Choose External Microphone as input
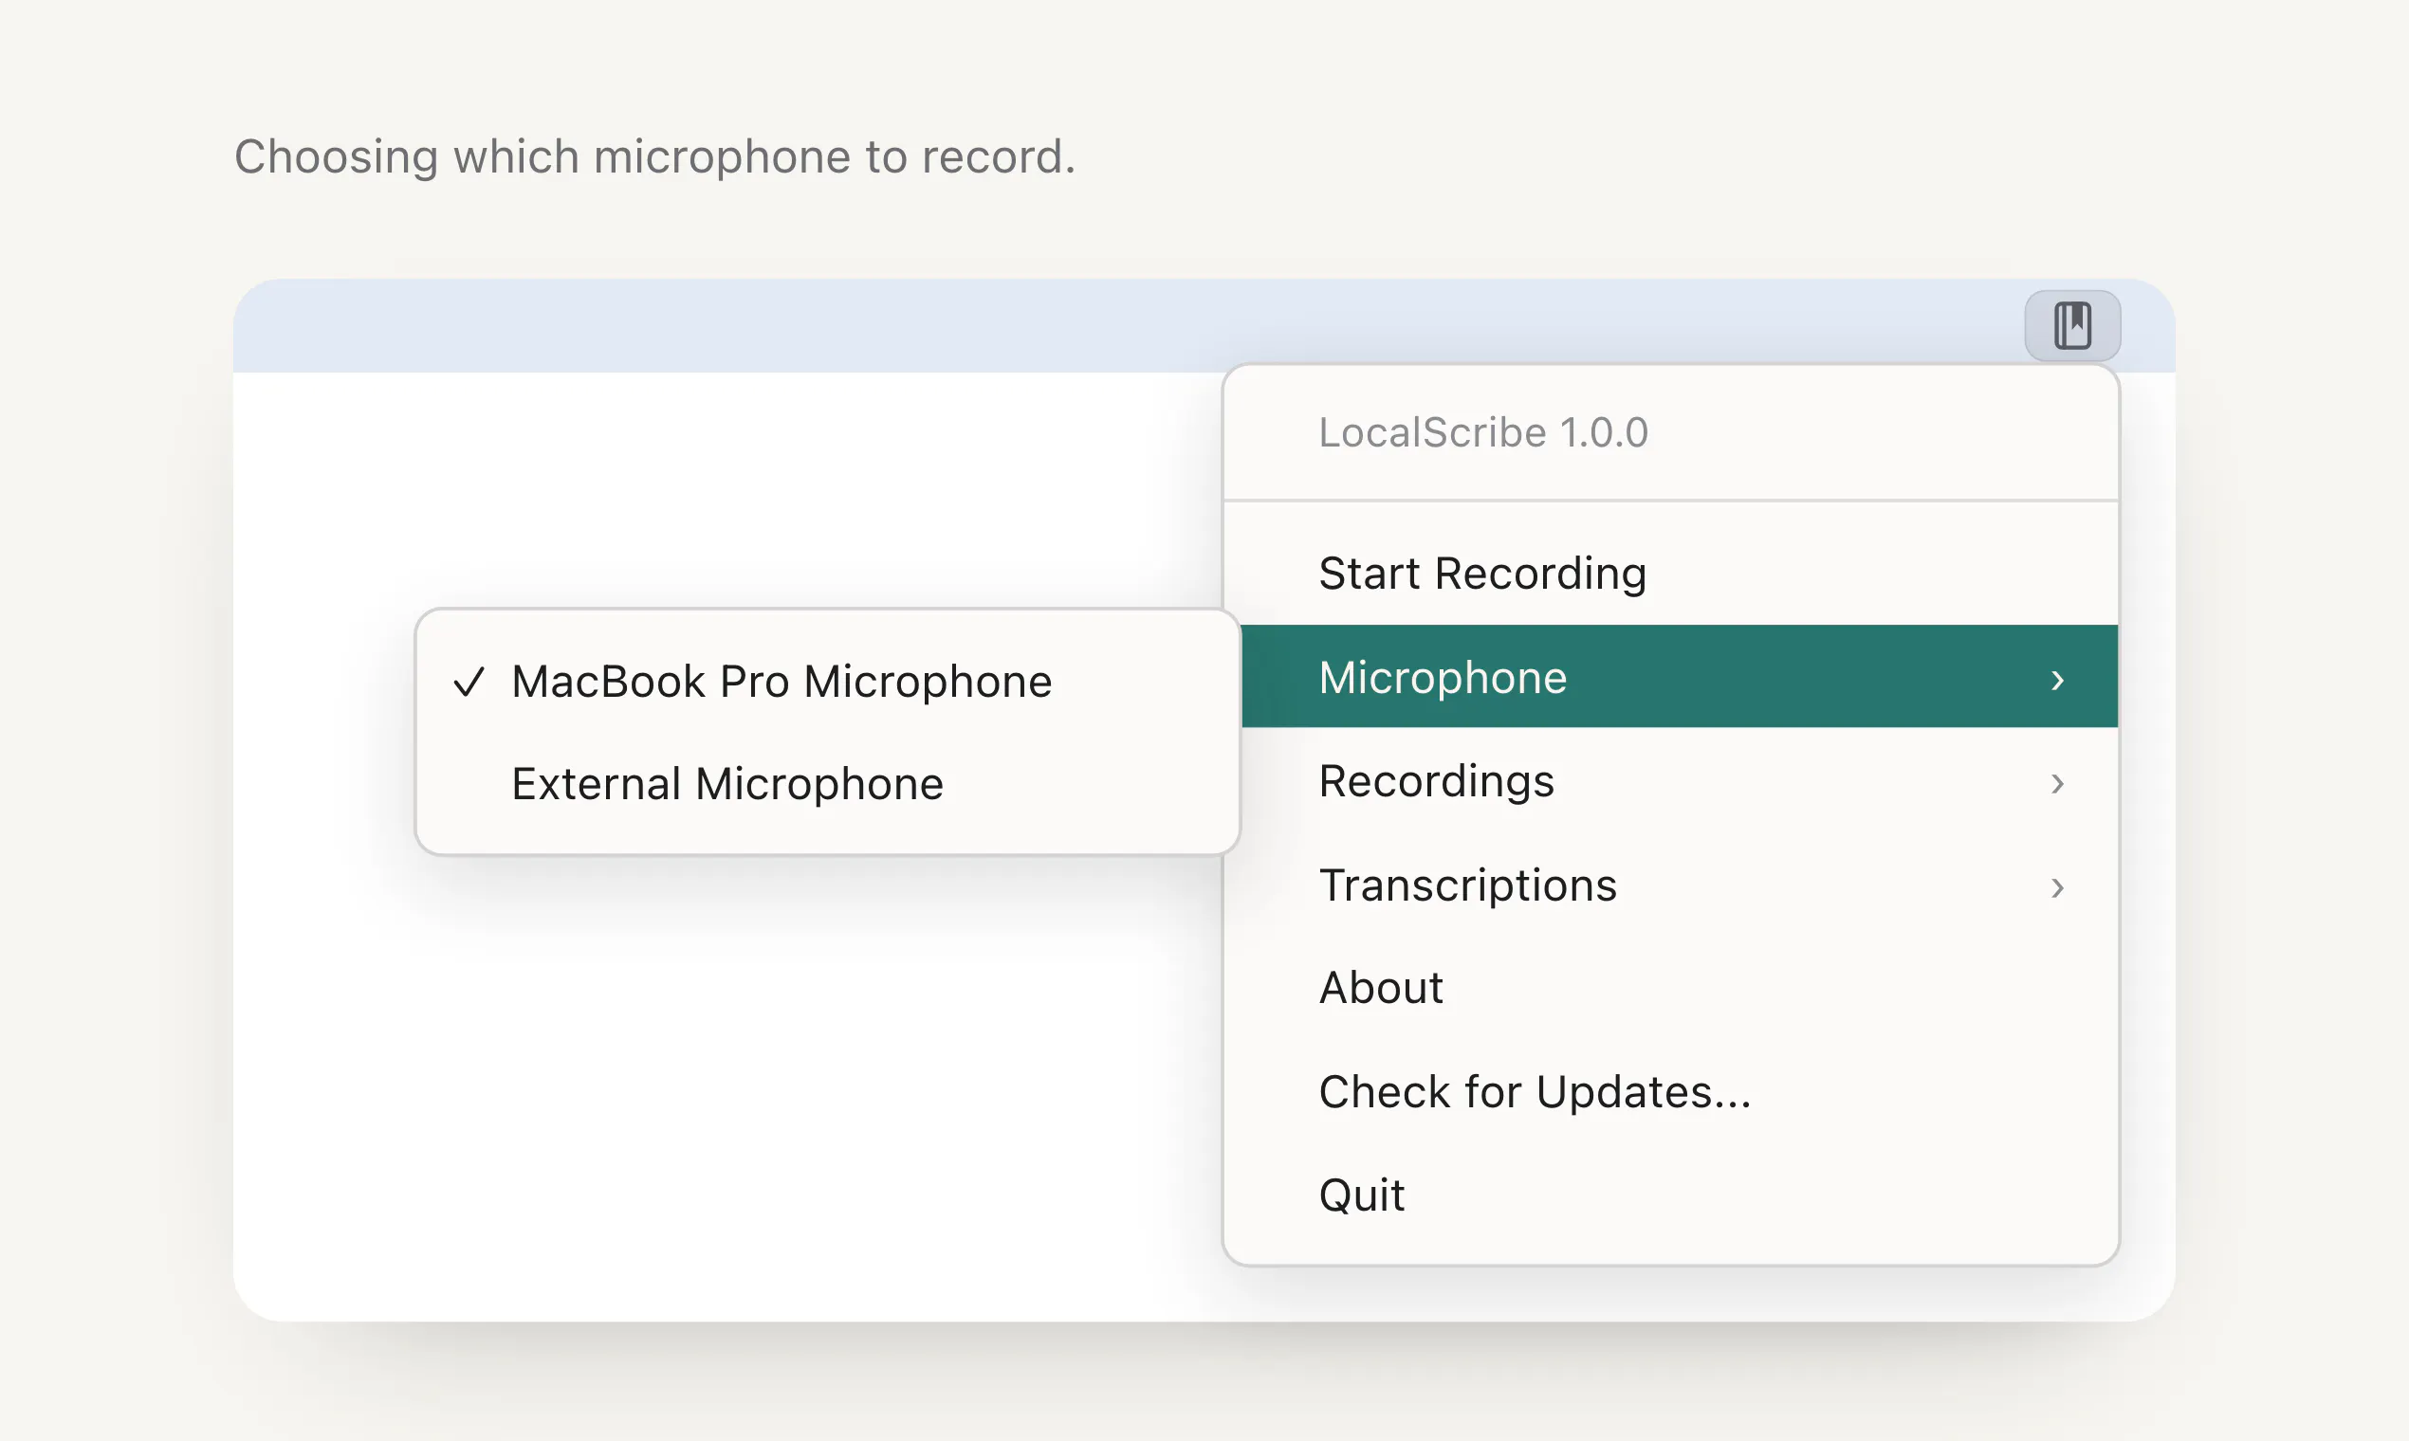 click(x=828, y=784)
